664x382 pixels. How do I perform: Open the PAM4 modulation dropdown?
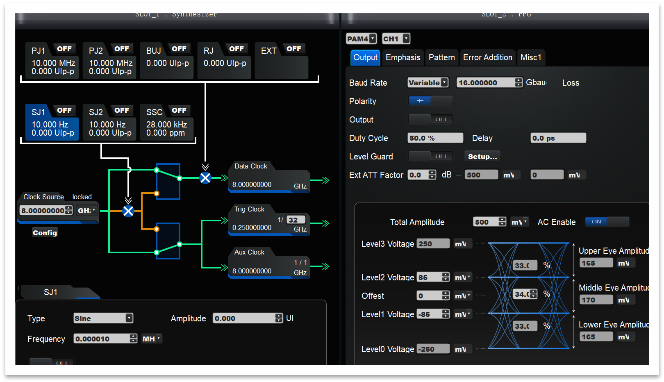coord(361,39)
